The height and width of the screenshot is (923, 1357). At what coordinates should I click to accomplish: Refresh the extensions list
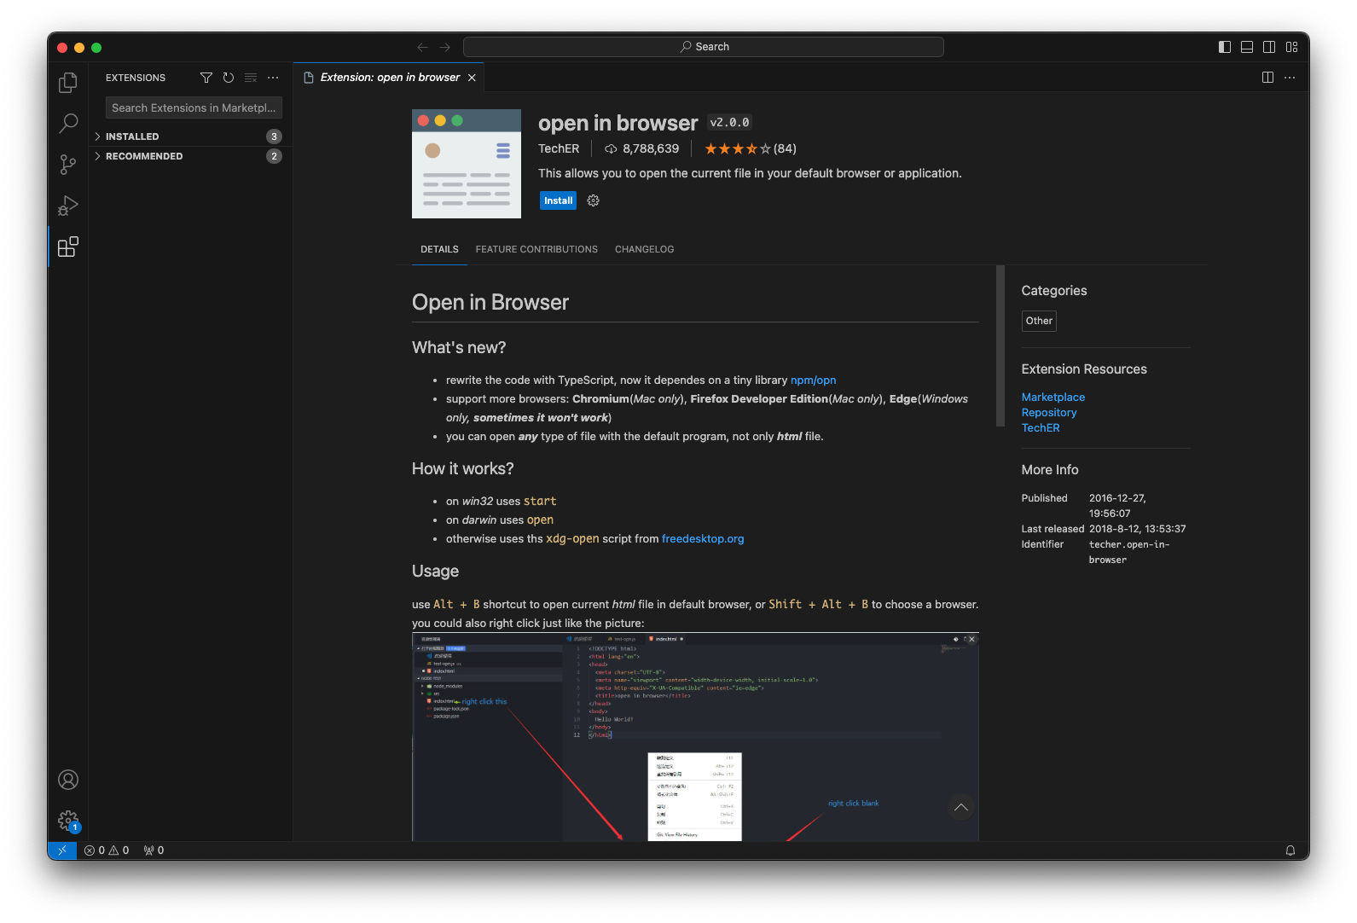tap(229, 78)
